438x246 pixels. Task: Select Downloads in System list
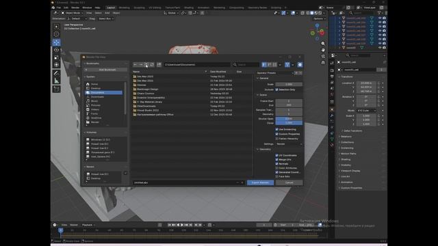[x=103, y=97]
